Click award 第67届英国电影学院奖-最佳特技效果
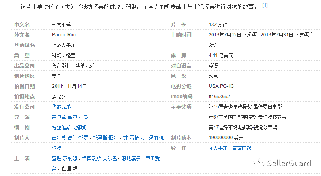Viewport: 321px width, 176px height. (248, 117)
